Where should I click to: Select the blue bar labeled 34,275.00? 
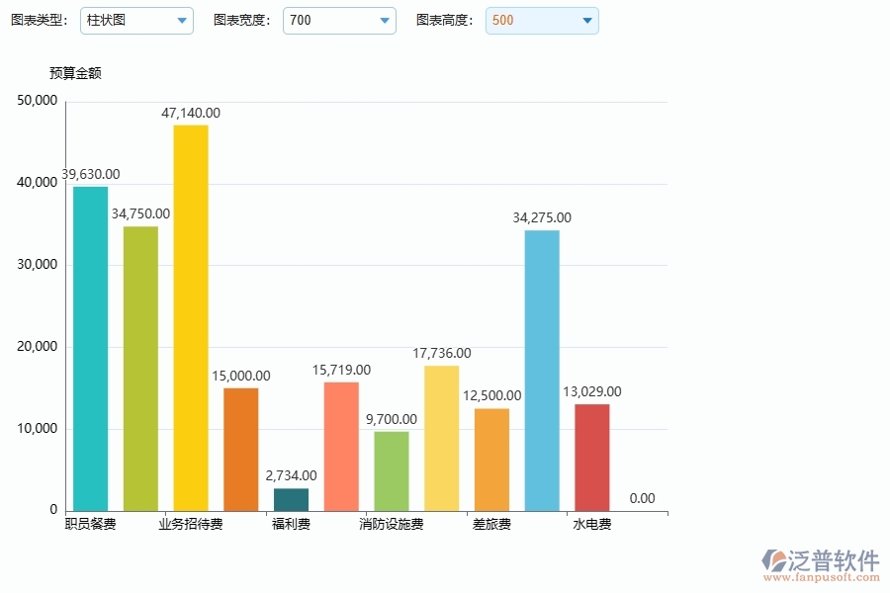(541, 371)
